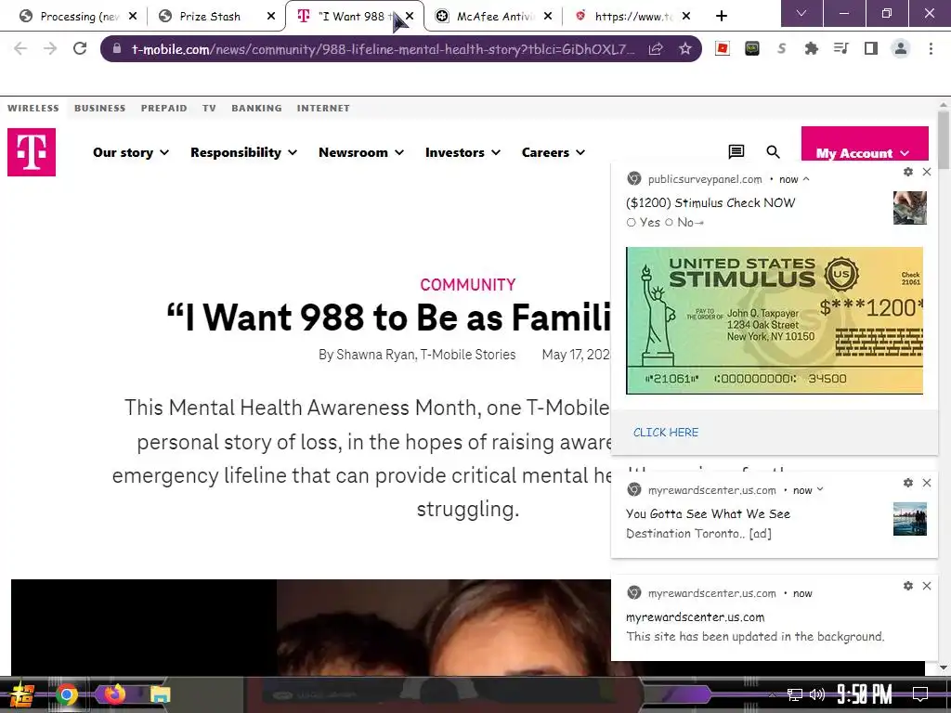Click the taskbar clock showing 9:58 PM
Image resolution: width=951 pixels, height=713 pixels.
pos(865,694)
